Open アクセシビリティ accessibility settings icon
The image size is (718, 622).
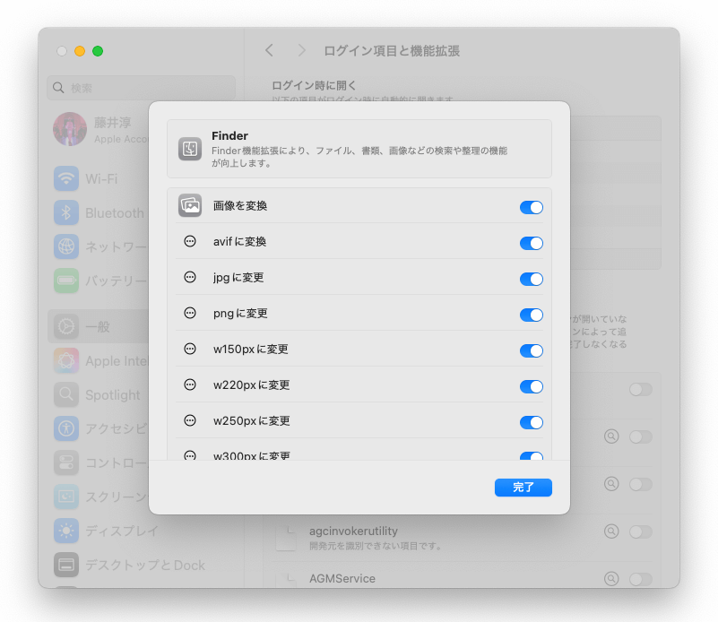67,428
